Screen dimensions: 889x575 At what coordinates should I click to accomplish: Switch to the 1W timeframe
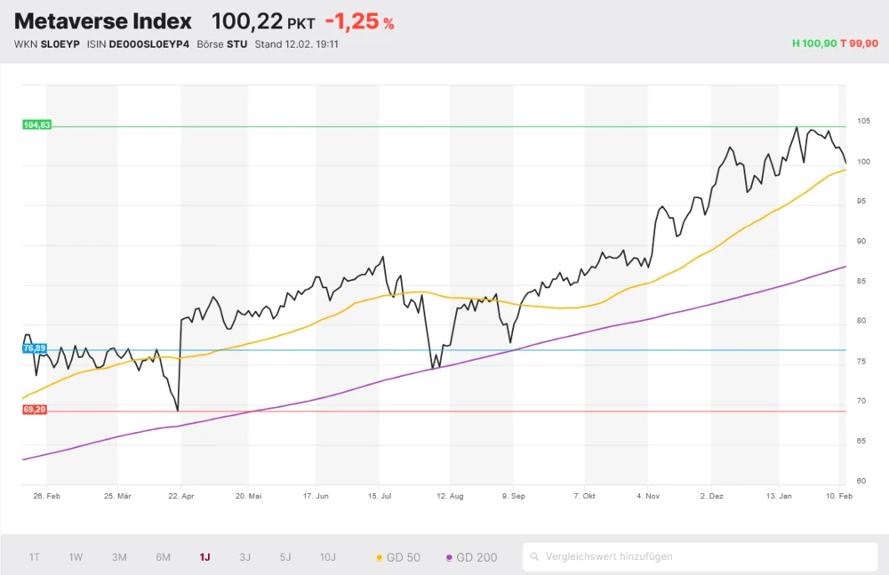(76, 555)
